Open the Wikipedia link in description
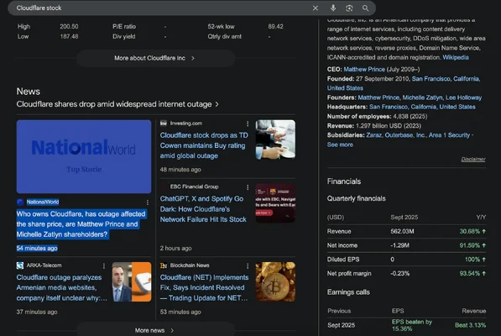Screen dimensions: 501x336 point(456,58)
